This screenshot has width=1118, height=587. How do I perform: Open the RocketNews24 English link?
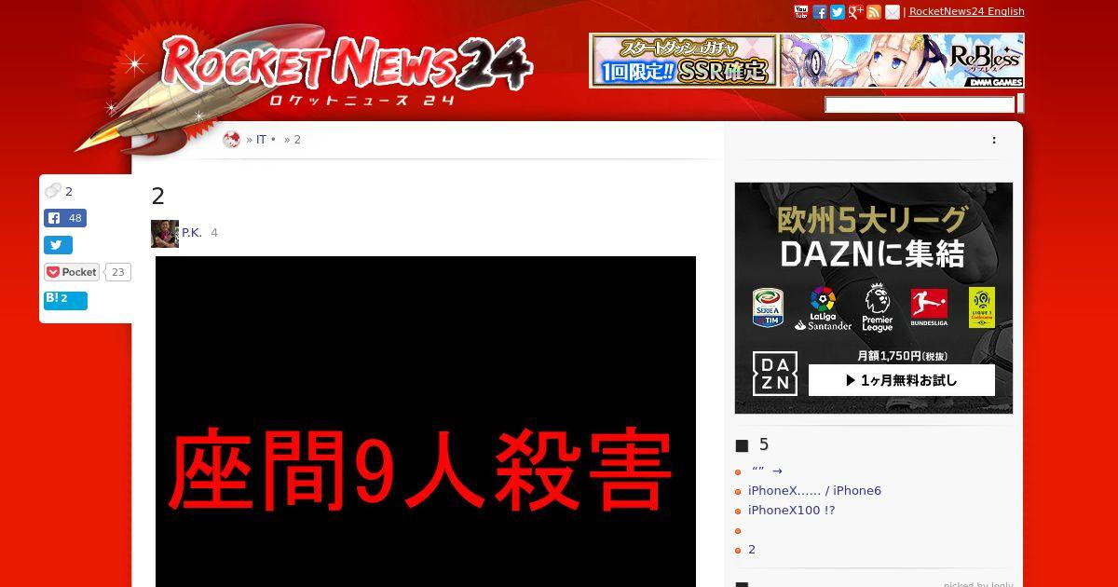point(966,11)
